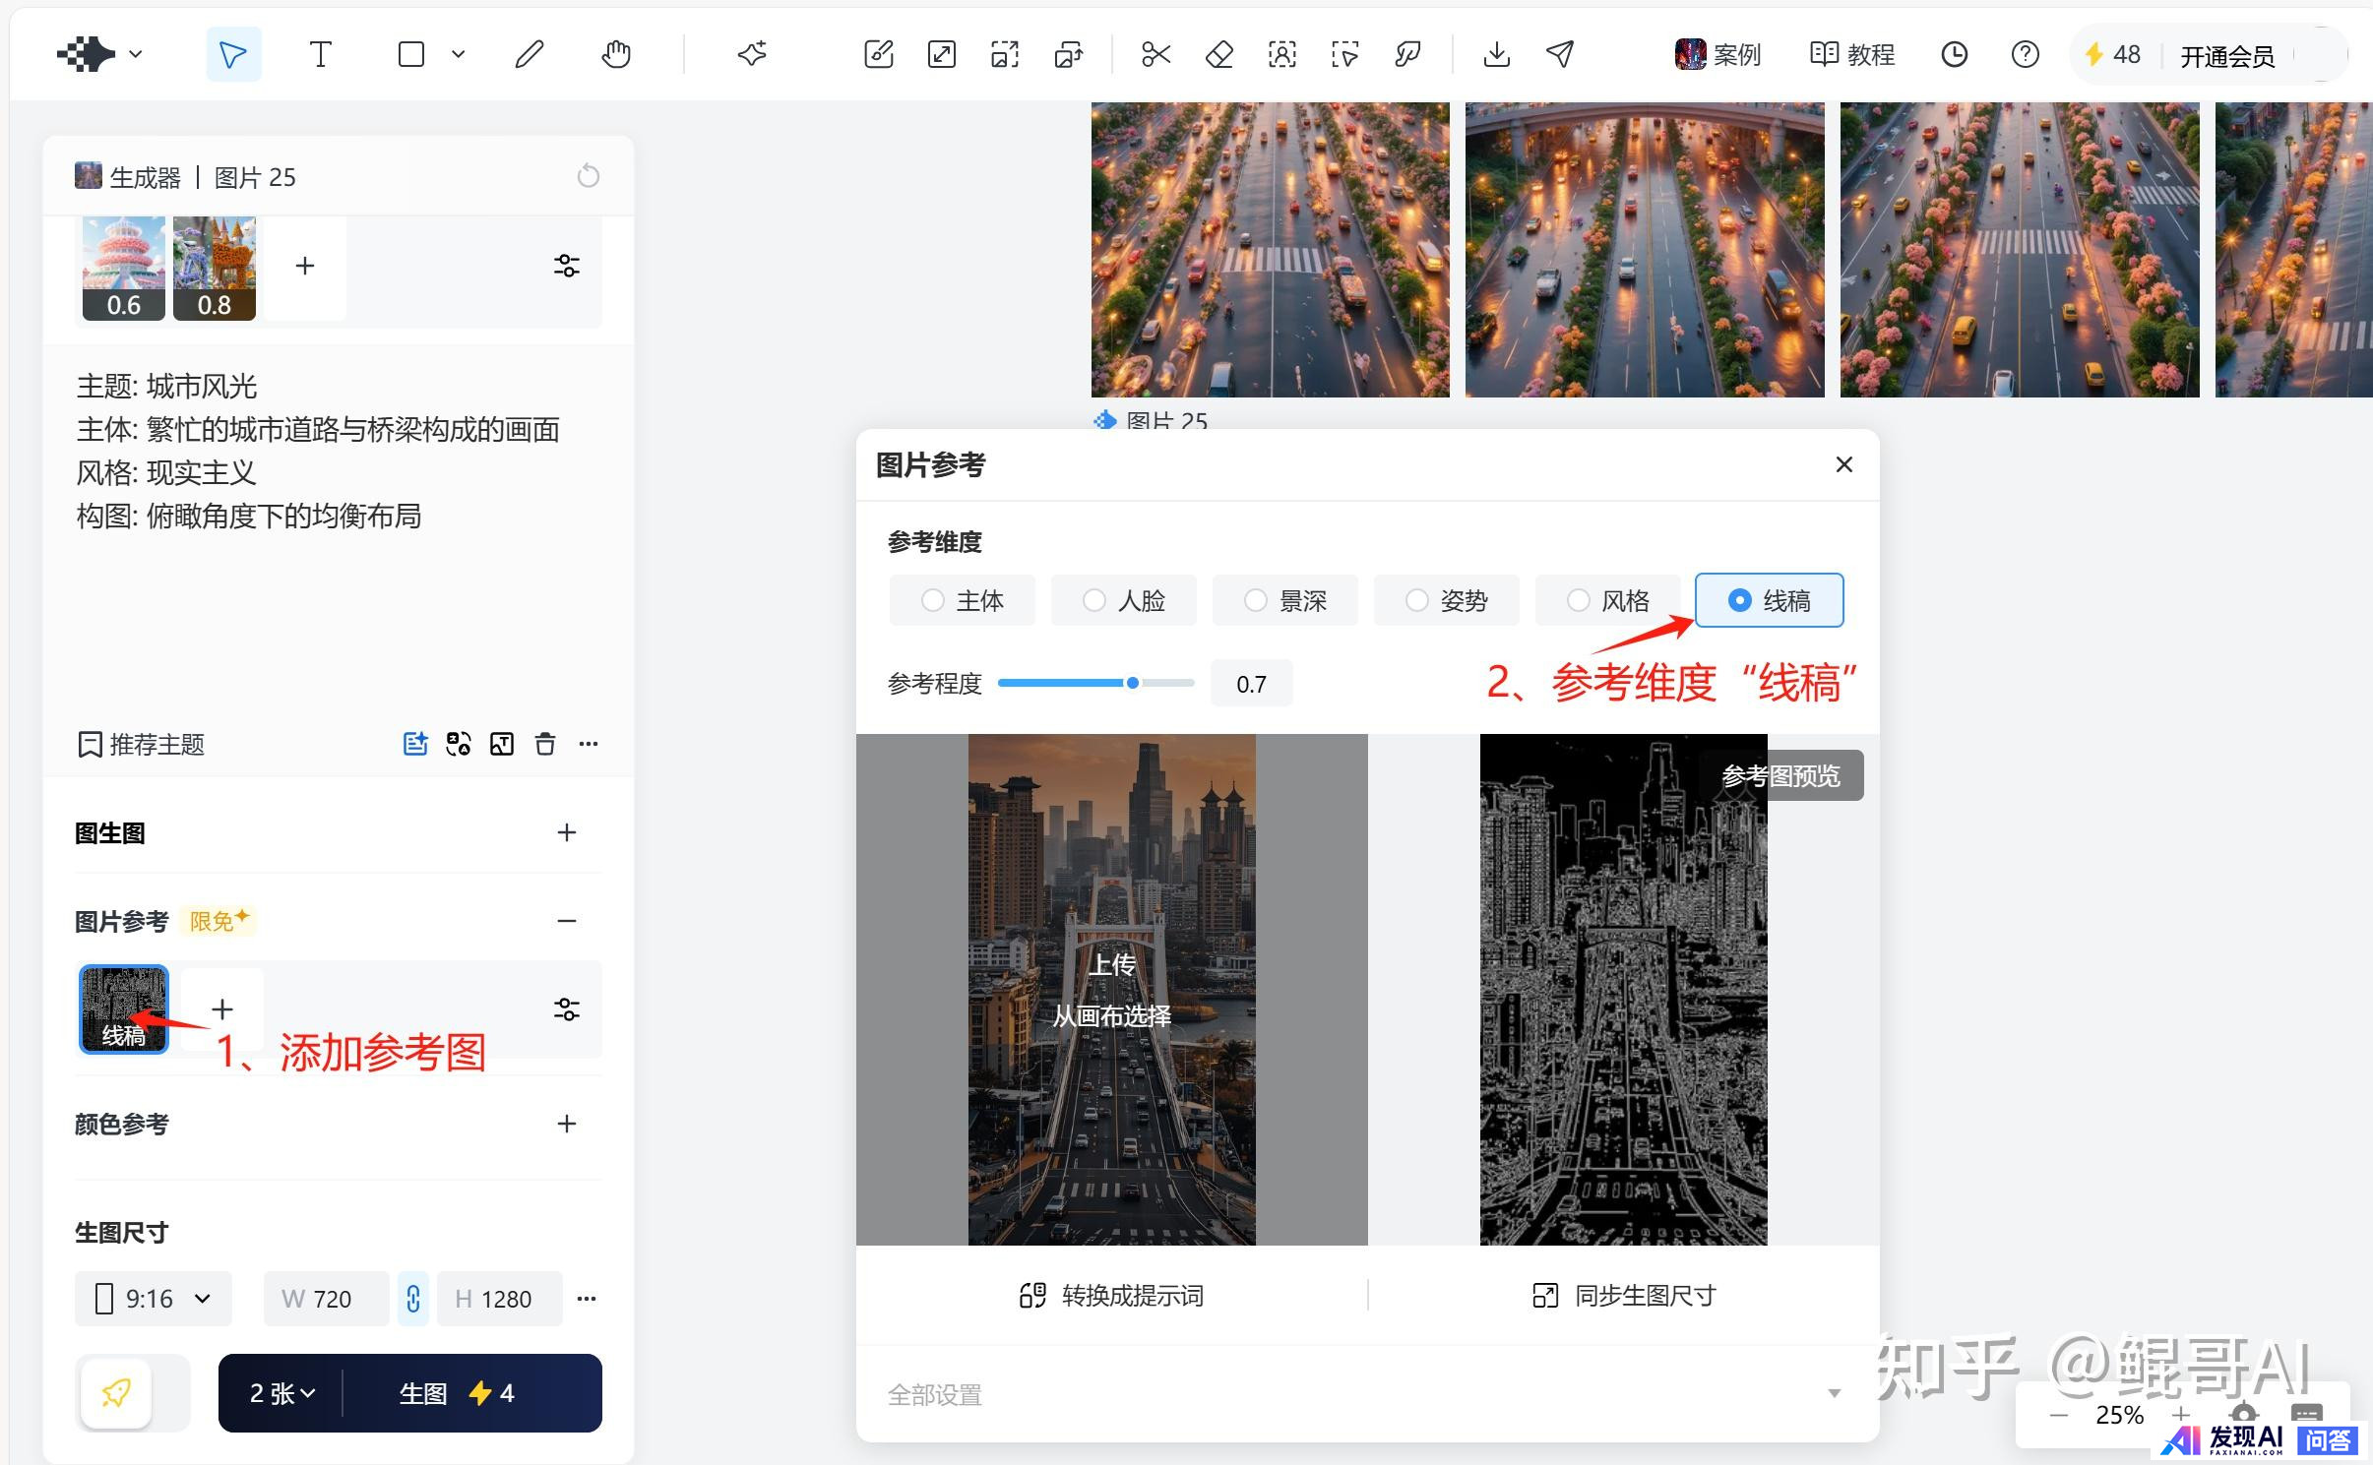Screen dimensions: 2373x1465
Task: Open the 教程 tutorials menu
Action: tap(1852, 54)
